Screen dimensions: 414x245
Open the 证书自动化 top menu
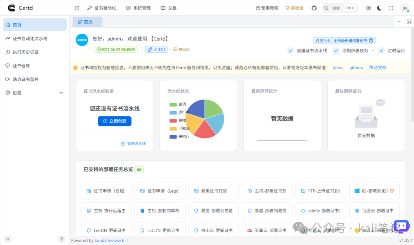(x=102, y=8)
